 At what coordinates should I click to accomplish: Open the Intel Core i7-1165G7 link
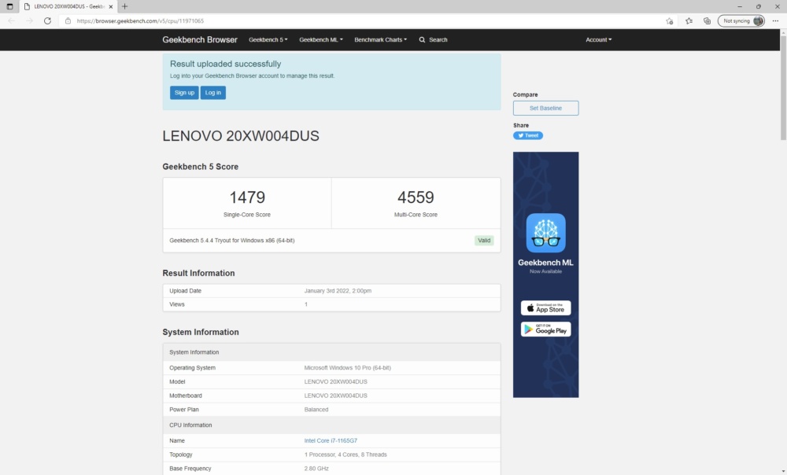(331, 441)
